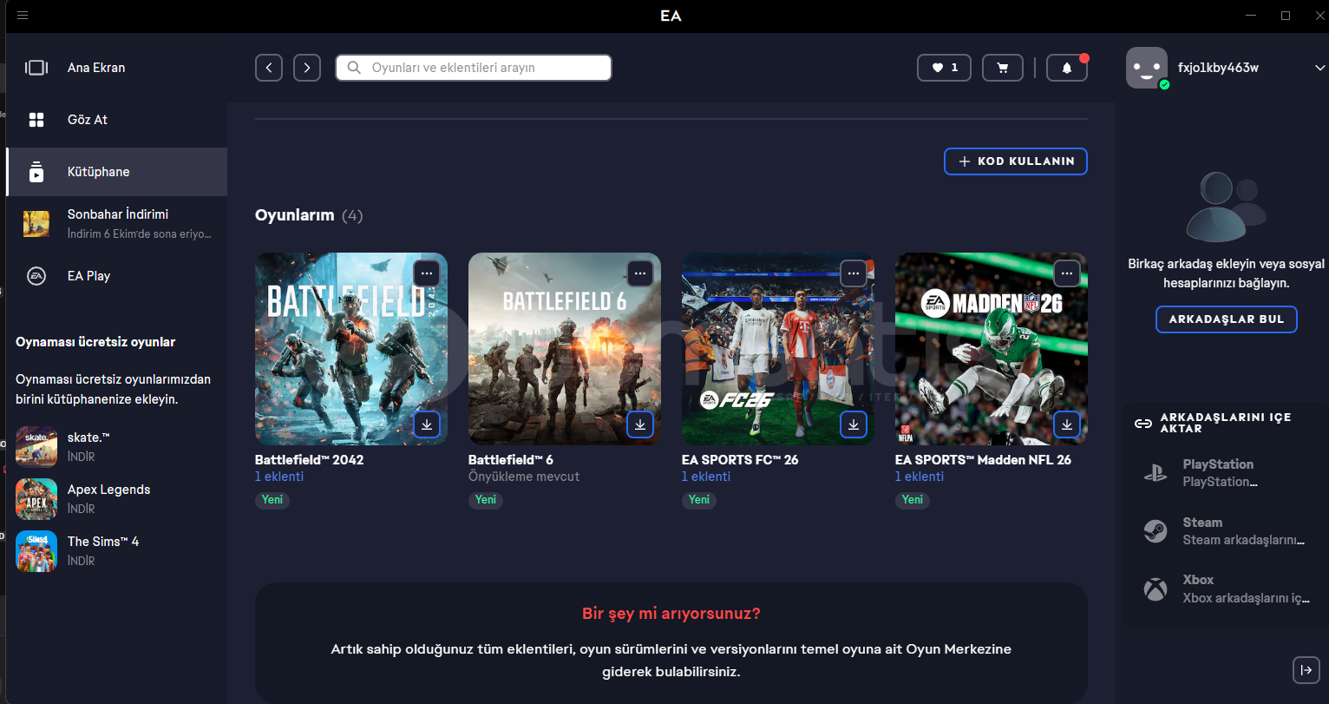Click the '1 eklenti' link under Battlefield 2042
The image size is (1329, 704).
pyautogui.click(x=279, y=477)
